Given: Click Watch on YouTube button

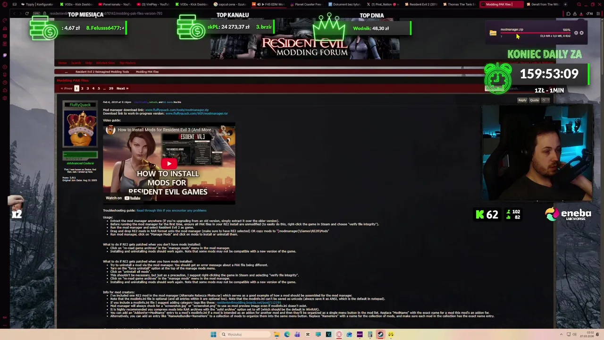Looking at the screenshot, I should pos(124,198).
